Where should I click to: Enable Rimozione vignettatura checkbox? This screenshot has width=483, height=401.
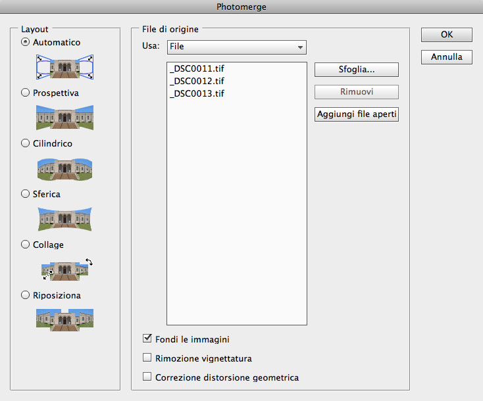pyautogui.click(x=147, y=358)
